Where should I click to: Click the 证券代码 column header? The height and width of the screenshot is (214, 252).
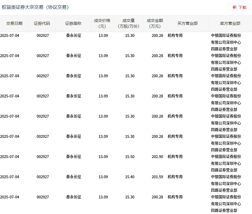(42, 23)
